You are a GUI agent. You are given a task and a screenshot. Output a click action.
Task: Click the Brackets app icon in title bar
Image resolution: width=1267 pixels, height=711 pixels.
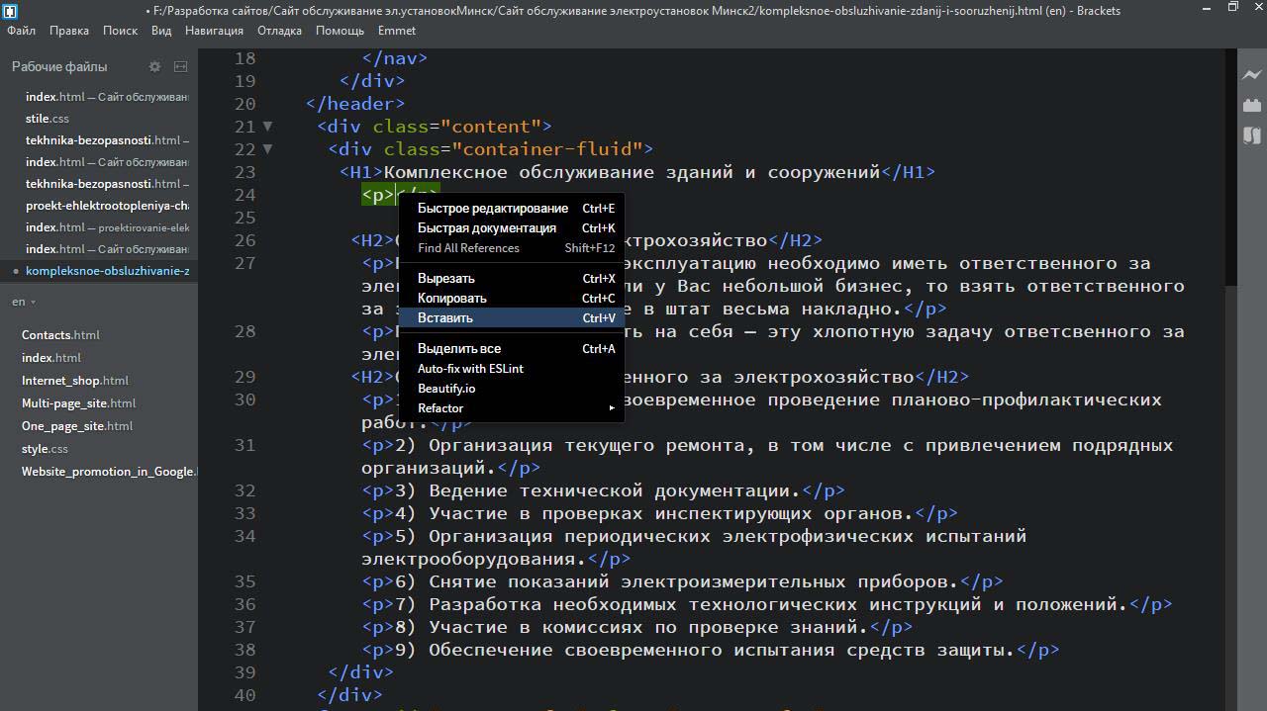(x=11, y=11)
